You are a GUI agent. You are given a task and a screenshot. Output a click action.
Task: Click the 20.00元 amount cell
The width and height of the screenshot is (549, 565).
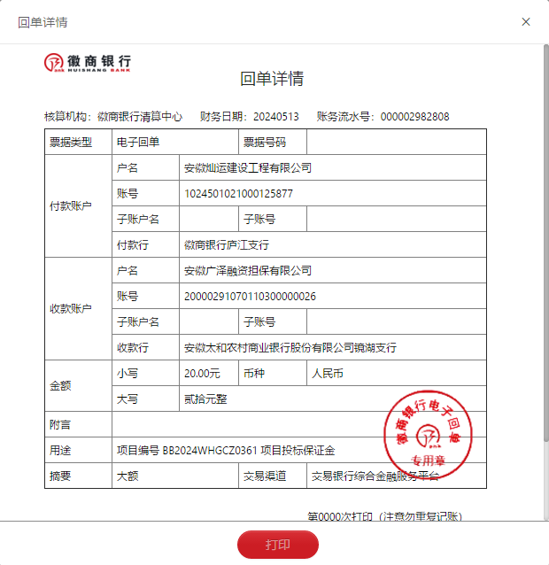202,374
